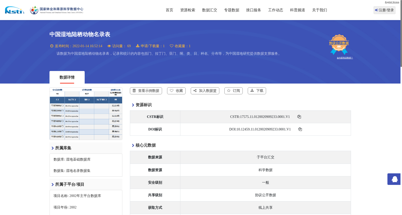Collapse the 核心元数据 section chevron
The height and width of the screenshot is (215, 402).
point(133,145)
